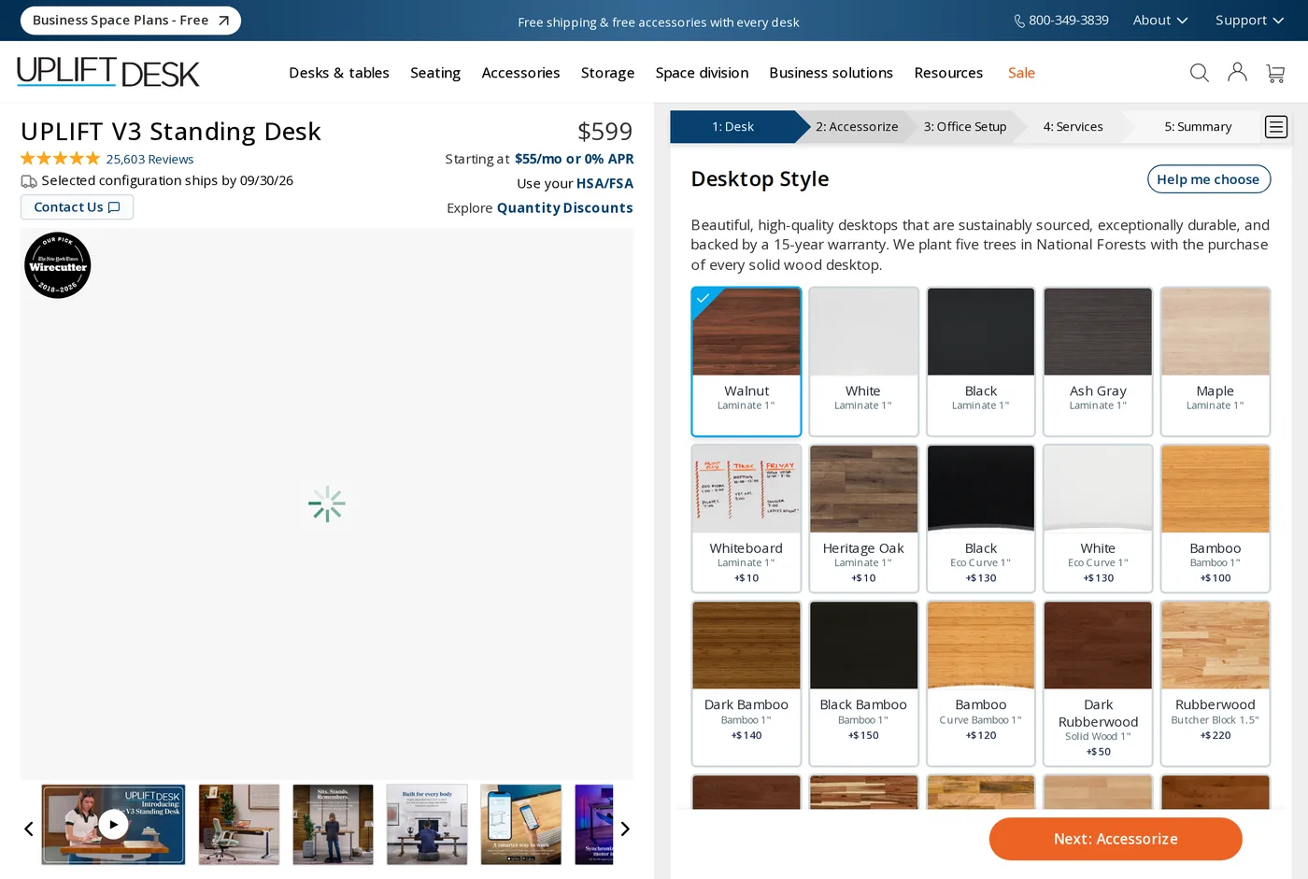Open 'A smarter way to work' phone thumbnail
1308x879 pixels.
point(521,825)
